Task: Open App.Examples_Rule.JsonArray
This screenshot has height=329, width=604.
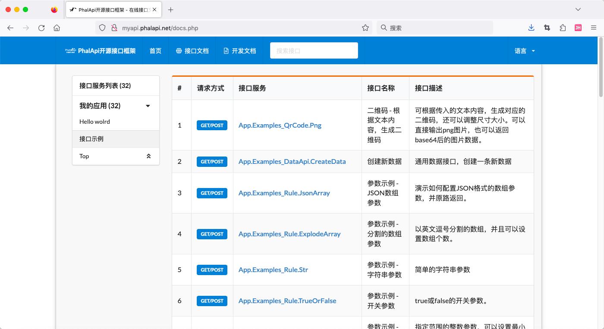Action: click(284, 193)
